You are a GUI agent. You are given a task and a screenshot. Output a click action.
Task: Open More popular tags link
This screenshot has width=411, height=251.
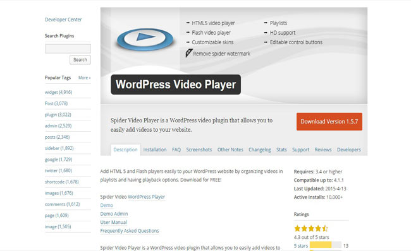tap(84, 78)
